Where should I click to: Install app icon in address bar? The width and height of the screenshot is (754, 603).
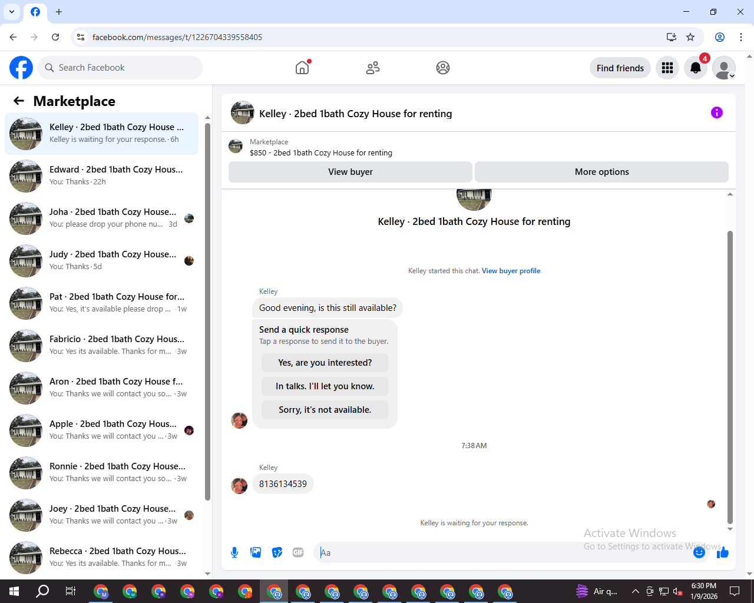coord(672,37)
